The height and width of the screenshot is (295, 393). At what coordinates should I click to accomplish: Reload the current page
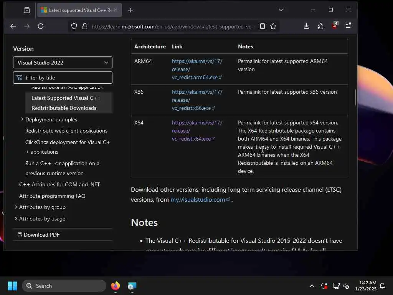click(x=41, y=26)
